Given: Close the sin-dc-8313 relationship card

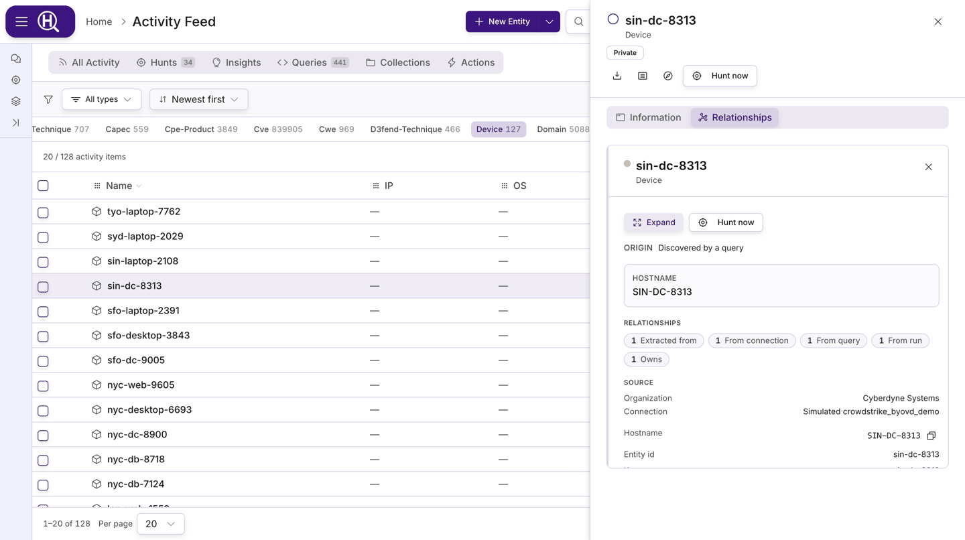Looking at the screenshot, I should 928,167.
